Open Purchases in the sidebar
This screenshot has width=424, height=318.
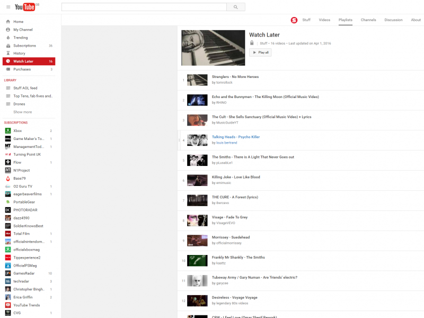22,69
